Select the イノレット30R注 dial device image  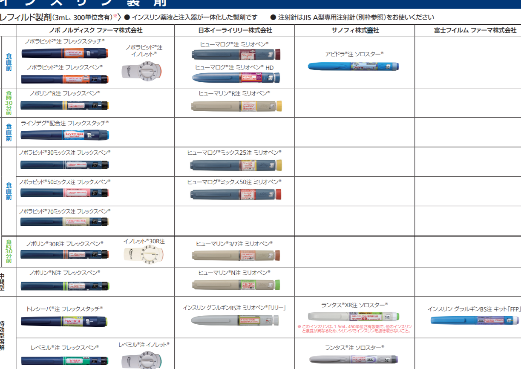pos(144,254)
